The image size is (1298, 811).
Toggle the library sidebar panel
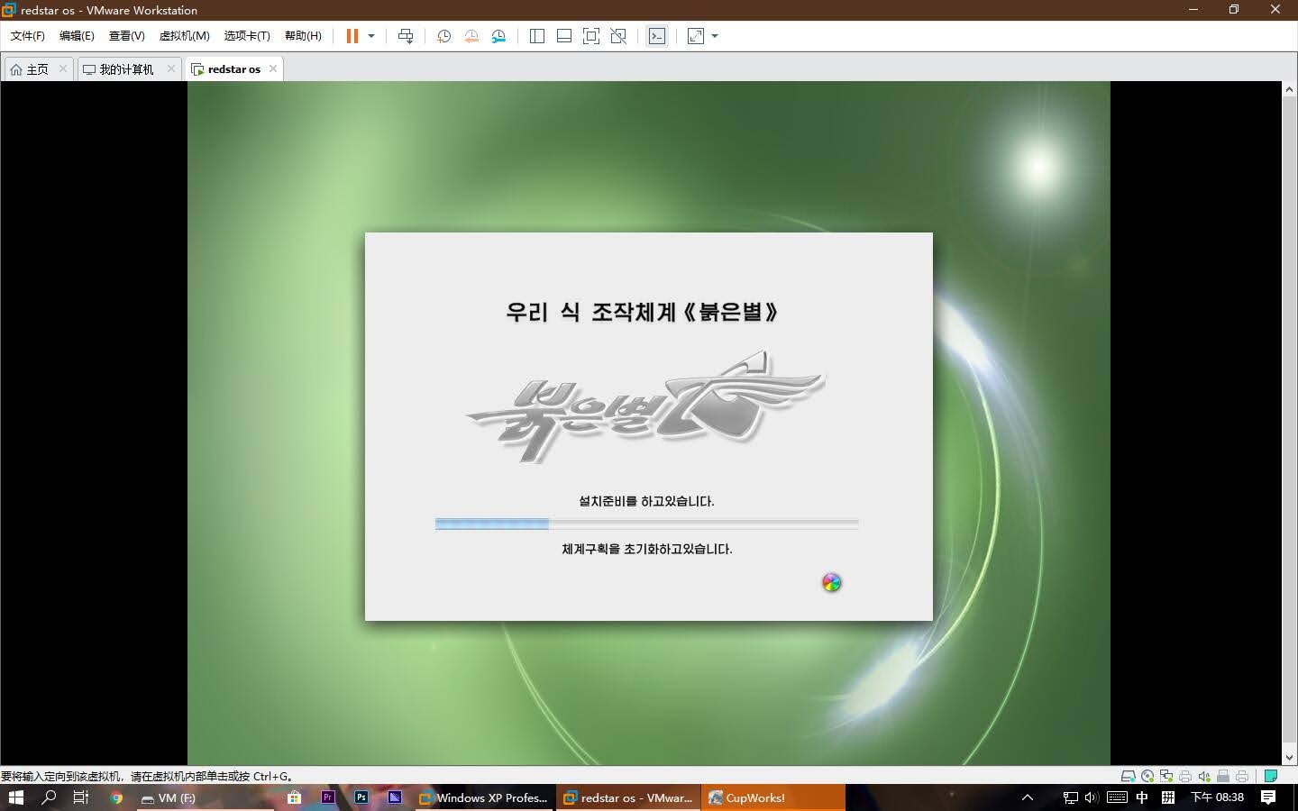[x=537, y=36]
